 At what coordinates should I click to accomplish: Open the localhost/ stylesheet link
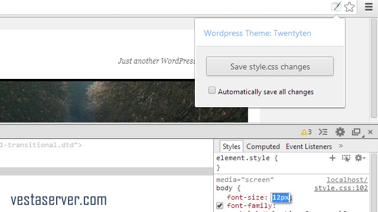point(347,180)
